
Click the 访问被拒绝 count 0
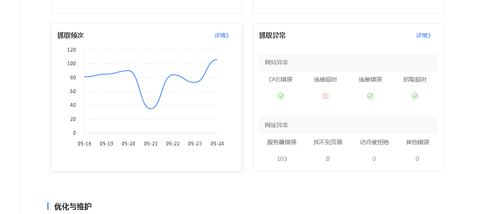click(374, 159)
